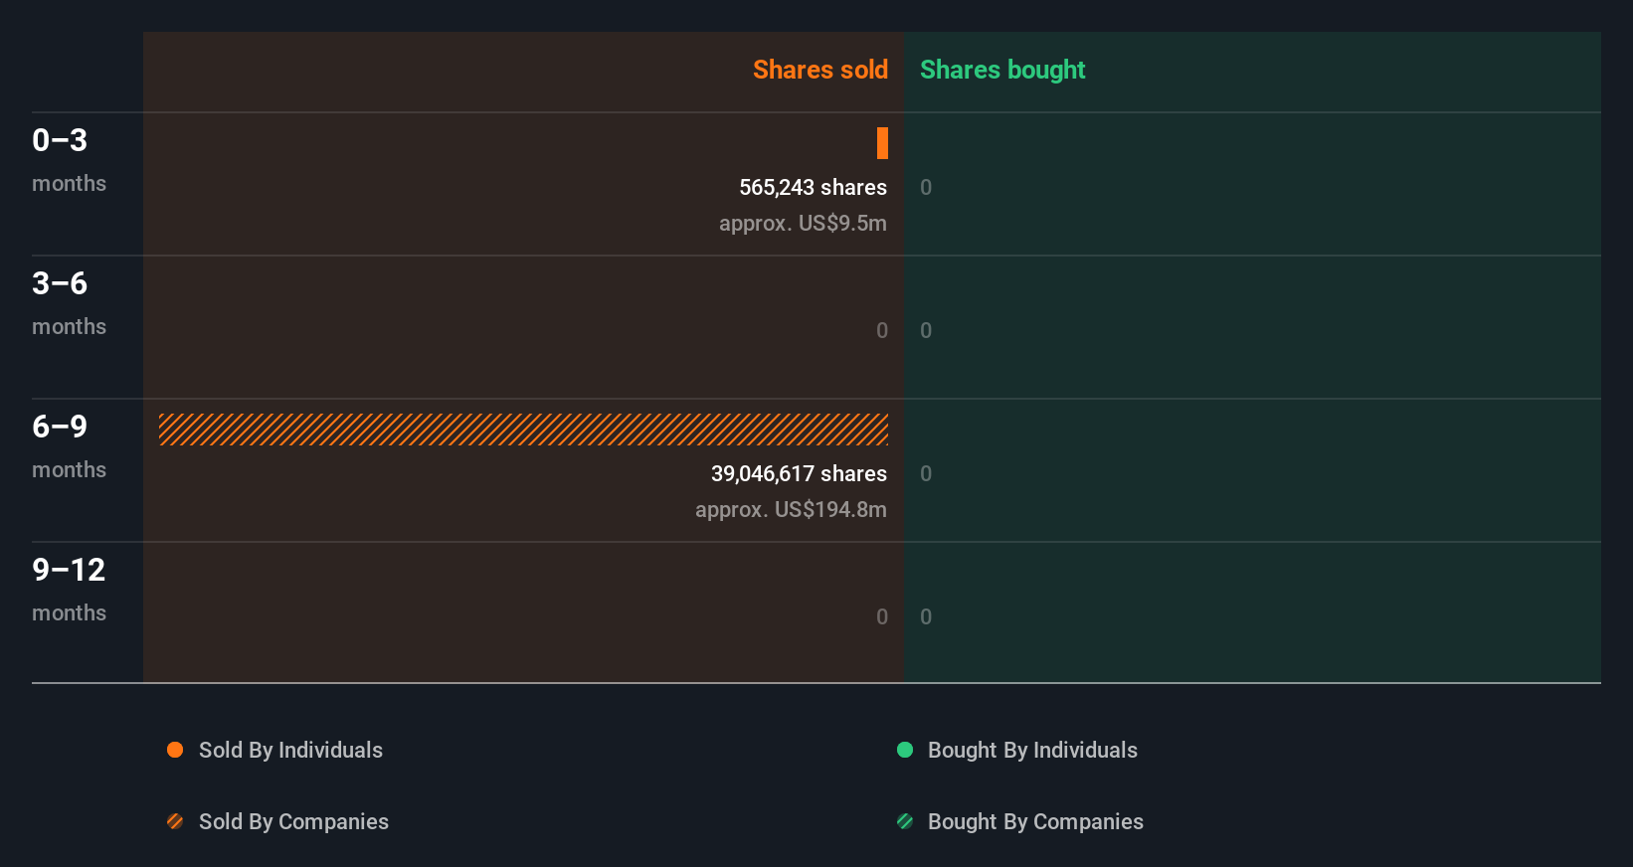Click the Bought By Companies legend label
This screenshot has width=1633, height=867.
pos(1035,821)
